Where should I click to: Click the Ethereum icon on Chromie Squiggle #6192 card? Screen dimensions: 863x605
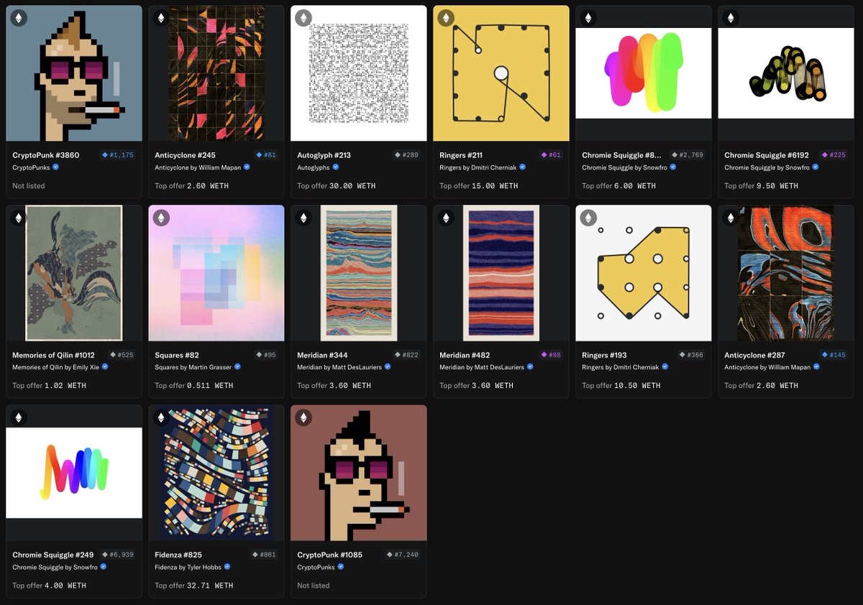point(731,18)
